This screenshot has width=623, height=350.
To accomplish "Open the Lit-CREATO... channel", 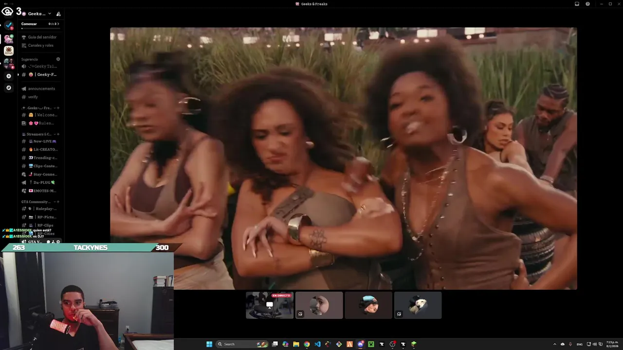I will pyautogui.click(x=40, y=149).
